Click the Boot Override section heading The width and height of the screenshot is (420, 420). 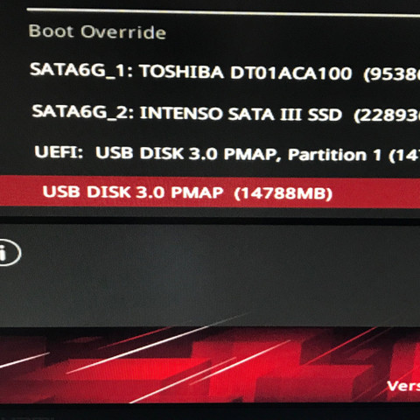(x=97, y=31)
